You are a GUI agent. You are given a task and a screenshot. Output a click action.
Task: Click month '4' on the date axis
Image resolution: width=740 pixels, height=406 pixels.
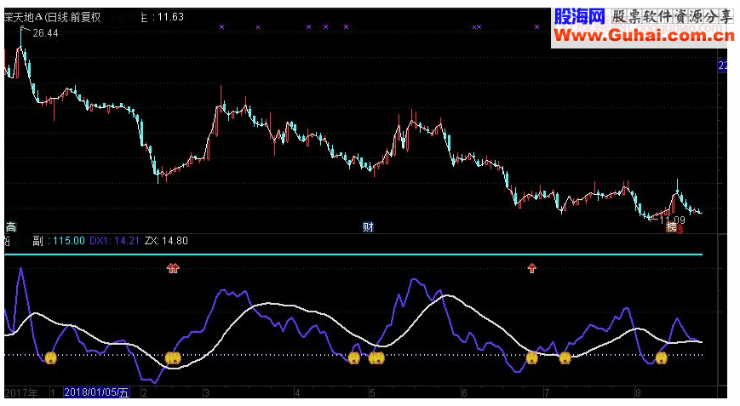point(297,392)
